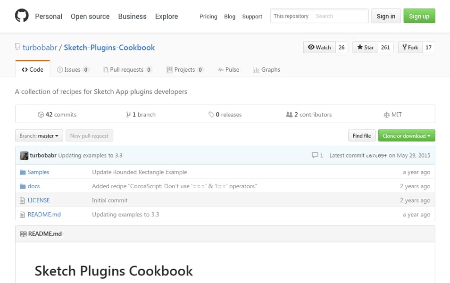Click the Watch eye icon
Image resolution: width=450 pixels, height=283 pixels.
click(312, 47)
